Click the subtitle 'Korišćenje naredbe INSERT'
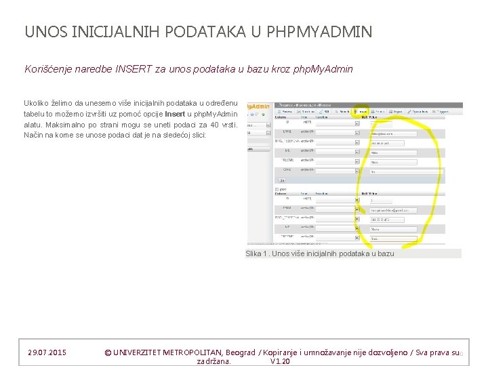The width and height of the screenshot is (488, 366). pyautogui.click(x=88, y=68)
